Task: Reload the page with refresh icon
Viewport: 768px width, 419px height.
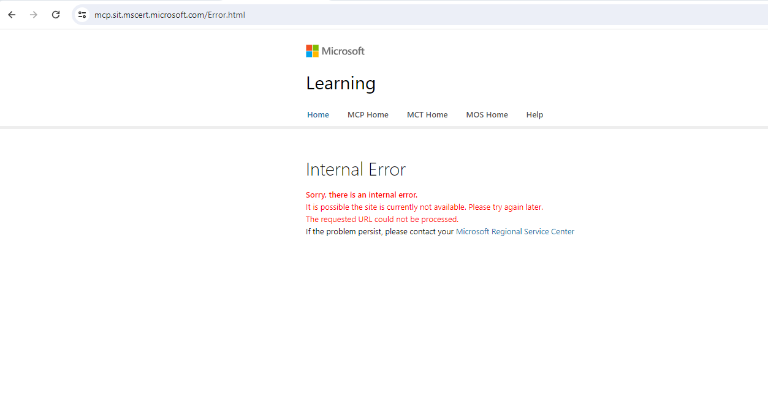Action: 56,15
